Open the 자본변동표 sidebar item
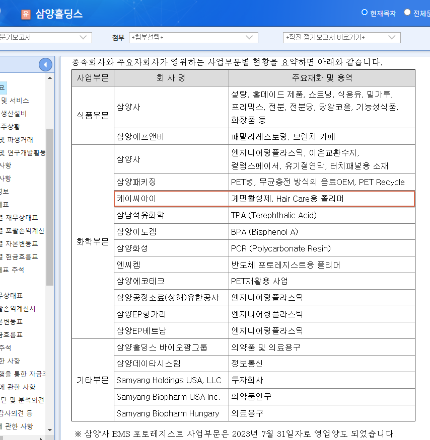The width and height of the screenshot is (430, 440). [x=19, y=243]
